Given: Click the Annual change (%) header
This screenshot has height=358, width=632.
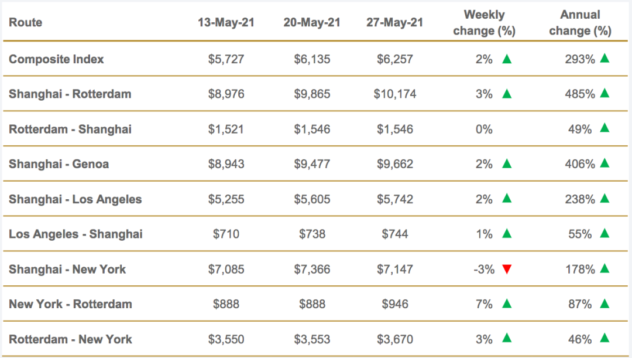Looking at the screenshot, I should coord(581,23).
